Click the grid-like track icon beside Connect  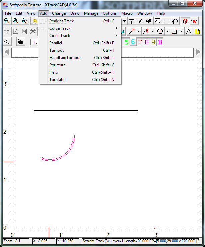(16, 31)
